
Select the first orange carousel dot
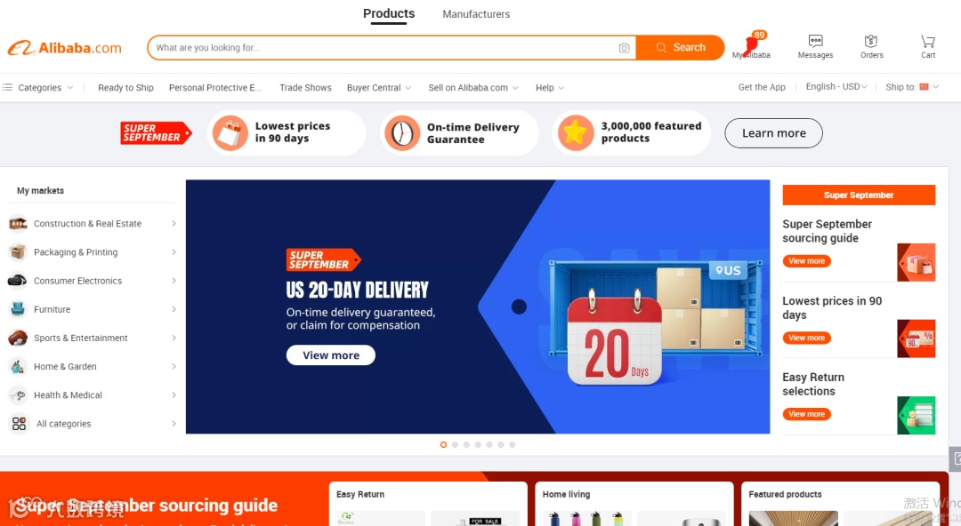coord(443,444)
